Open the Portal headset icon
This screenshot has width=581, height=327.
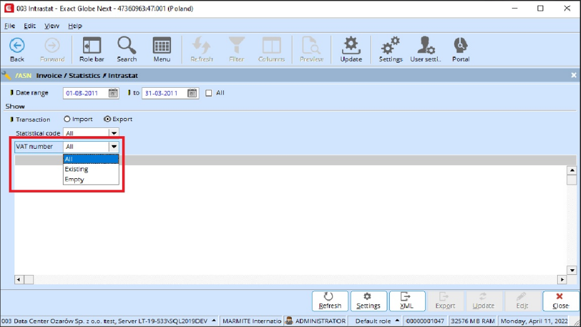click(460, 49)
